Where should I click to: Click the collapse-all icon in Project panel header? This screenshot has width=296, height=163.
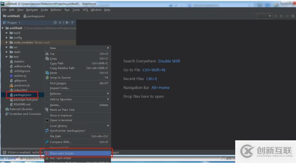pyautogui.click(x=60, y=23)
